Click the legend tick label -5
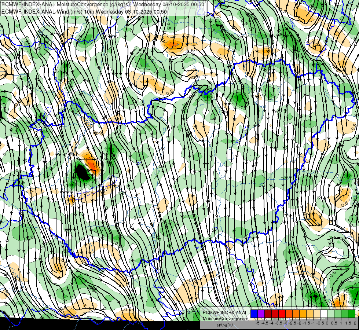The width and height of the screenshot is (359, 330). click(x=257, y=323)
